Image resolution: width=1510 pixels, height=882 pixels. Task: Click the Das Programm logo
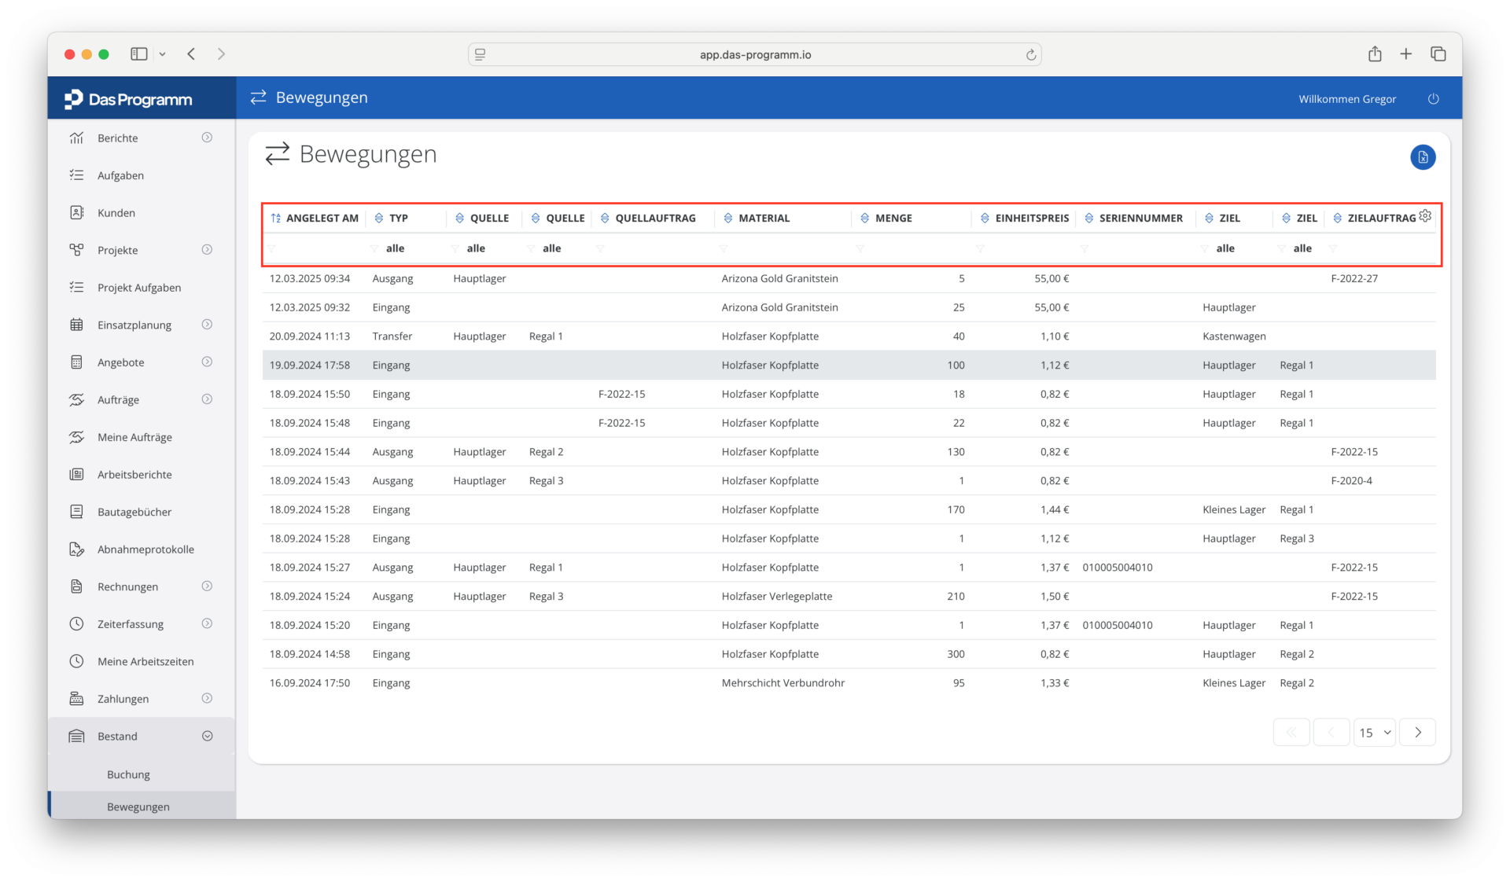(129, 99)
